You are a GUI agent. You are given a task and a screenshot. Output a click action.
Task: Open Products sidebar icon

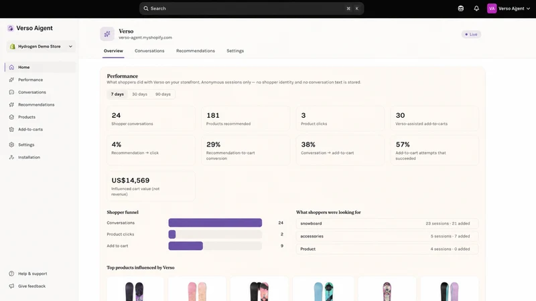pyautogui.click(x=11, y=117)
